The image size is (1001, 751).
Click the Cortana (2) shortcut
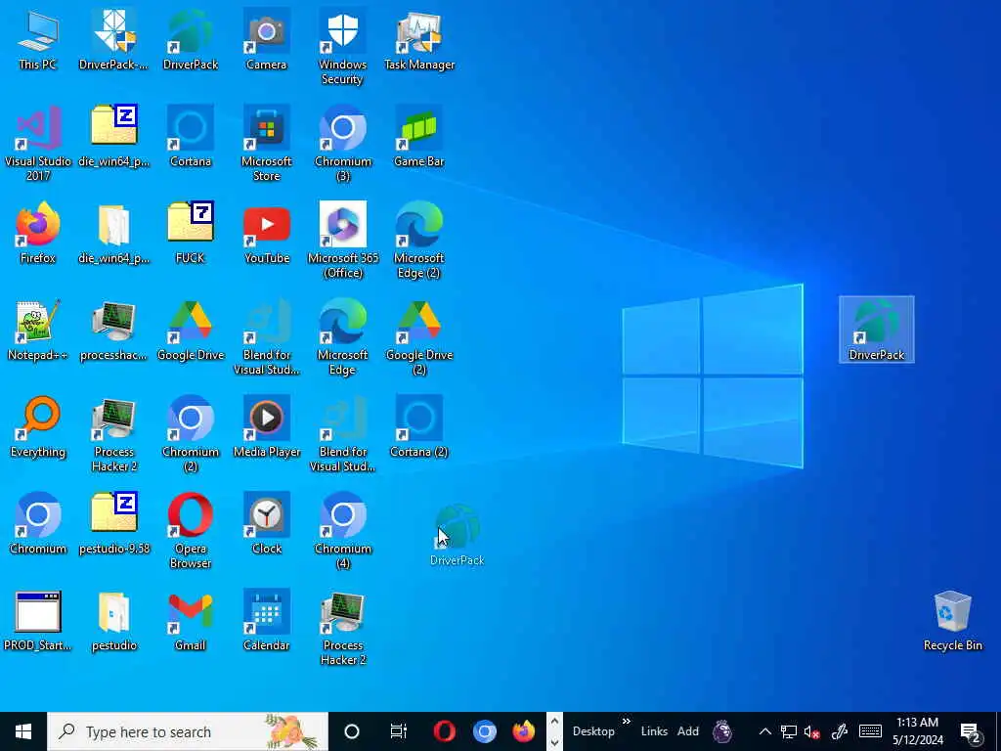pos(418,427)
